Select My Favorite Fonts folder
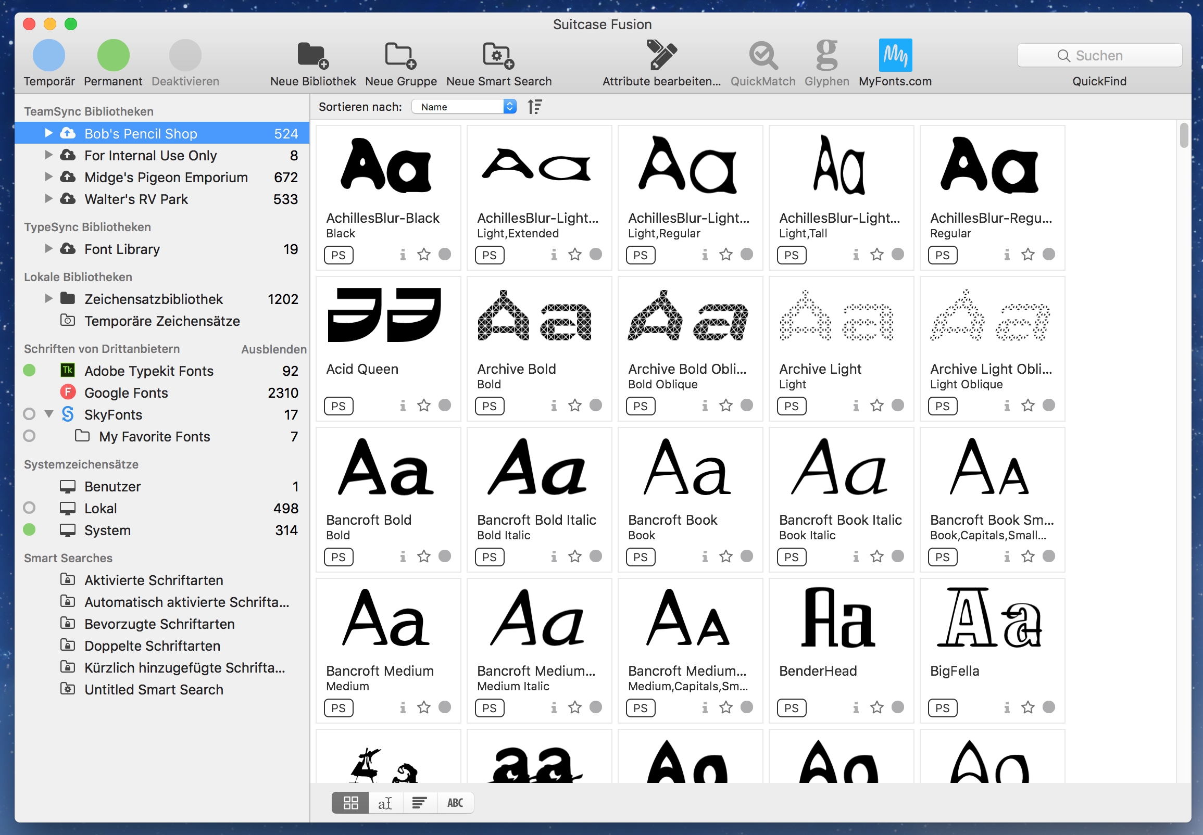 pyautogui.click(x=161, y=436)
